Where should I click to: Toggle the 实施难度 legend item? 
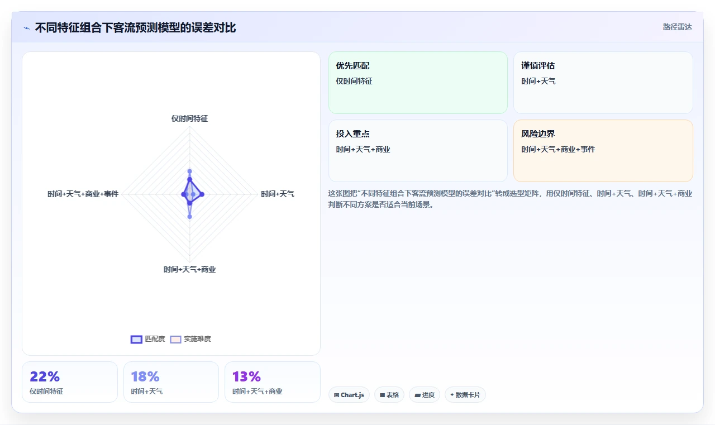[190, 339]
